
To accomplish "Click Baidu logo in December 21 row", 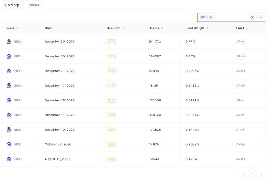I will point(9,71).
